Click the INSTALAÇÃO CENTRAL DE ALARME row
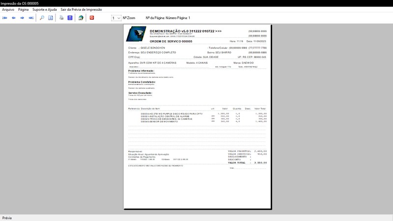The height and width of the screenshot is (221, 393). coord(203,116)
